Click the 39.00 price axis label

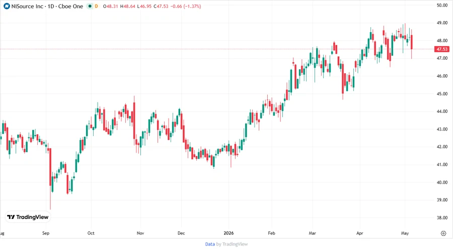point(442,200)
